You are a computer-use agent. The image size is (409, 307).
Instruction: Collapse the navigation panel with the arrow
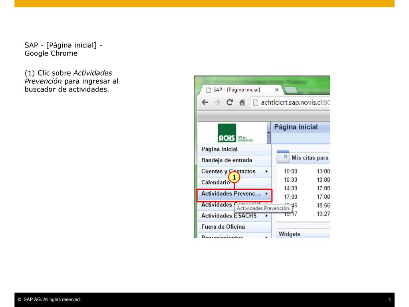coord(269,133)
